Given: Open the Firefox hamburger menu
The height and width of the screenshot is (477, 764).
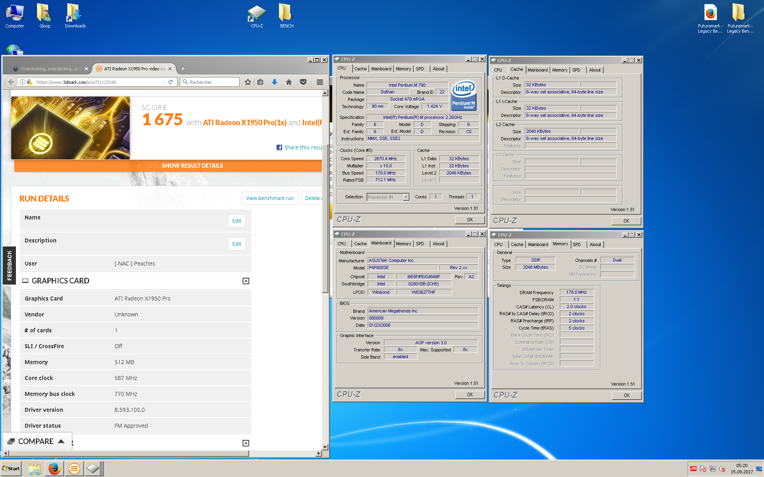Looking at the screenshot, I should coord(320,82).
